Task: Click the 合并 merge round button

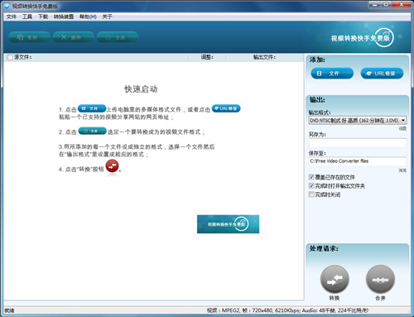Action: pos(380,279)
